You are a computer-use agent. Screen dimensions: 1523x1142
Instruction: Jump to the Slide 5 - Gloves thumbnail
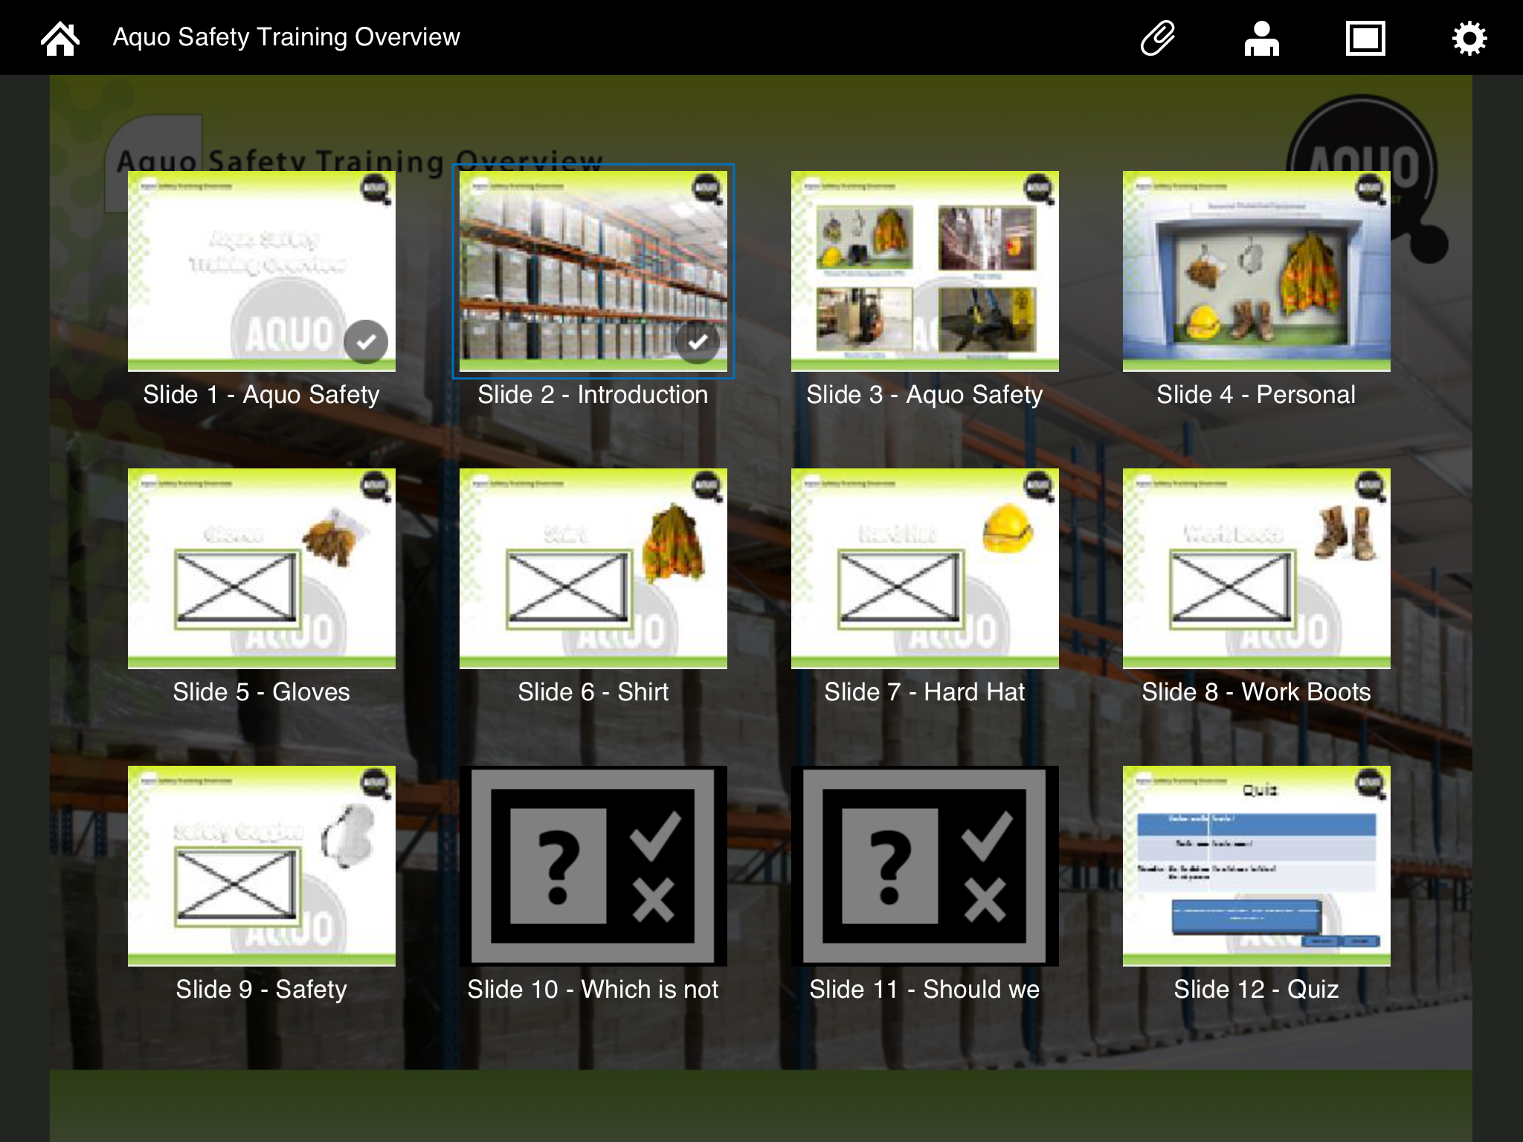(x=261, y=569)
